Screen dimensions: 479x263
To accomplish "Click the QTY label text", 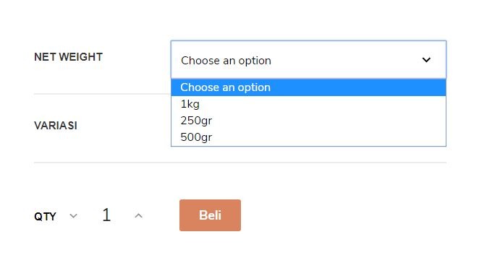I will click(x=45, y=216).
